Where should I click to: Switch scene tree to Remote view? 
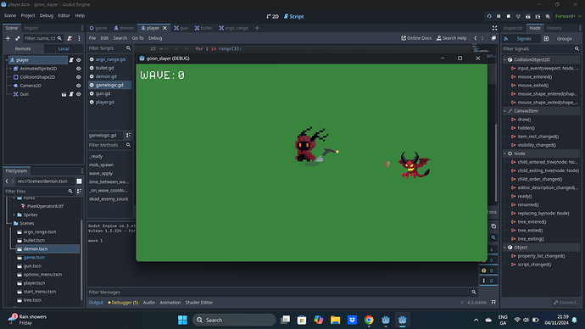(x=23, y=49)
